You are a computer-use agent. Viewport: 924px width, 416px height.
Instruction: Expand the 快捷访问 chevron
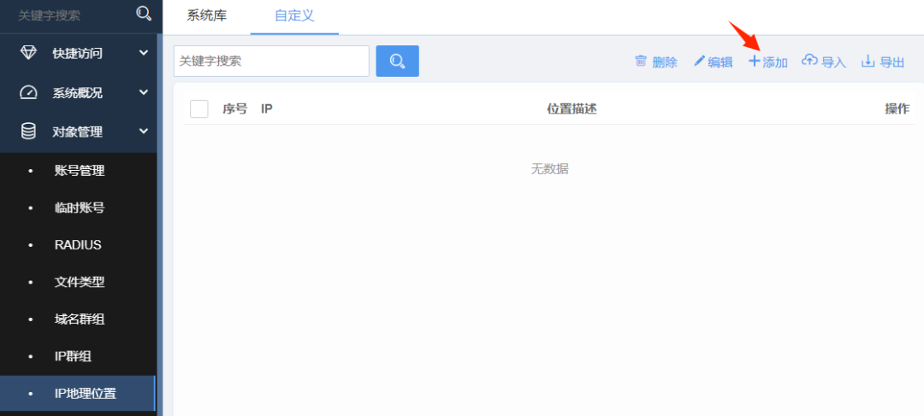tap(143, 53)
